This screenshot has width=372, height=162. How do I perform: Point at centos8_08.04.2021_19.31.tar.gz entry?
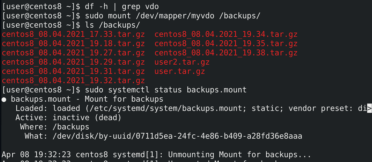(x=73, y=71)
